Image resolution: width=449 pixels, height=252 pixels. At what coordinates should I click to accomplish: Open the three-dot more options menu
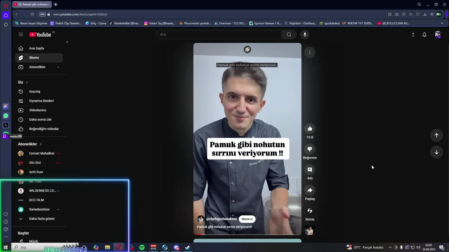(310, 52)
